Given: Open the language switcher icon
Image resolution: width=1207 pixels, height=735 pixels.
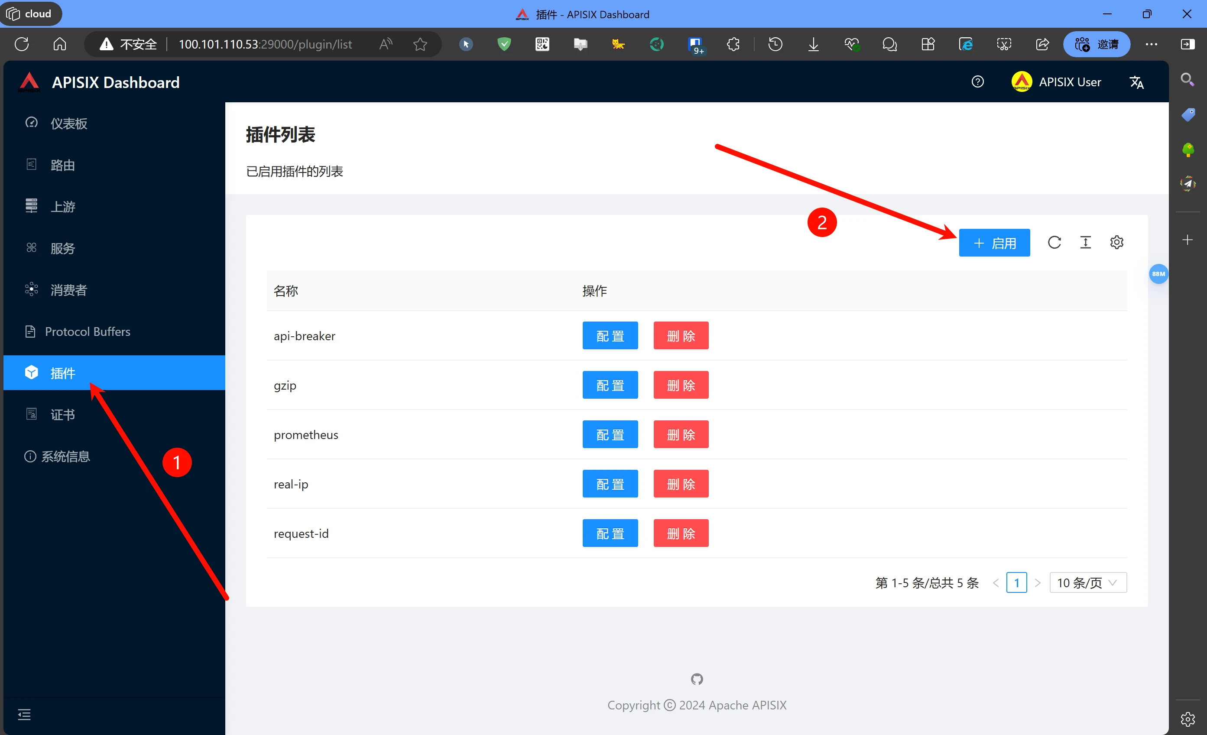Looking at the screenshot, I should 1136,82.
